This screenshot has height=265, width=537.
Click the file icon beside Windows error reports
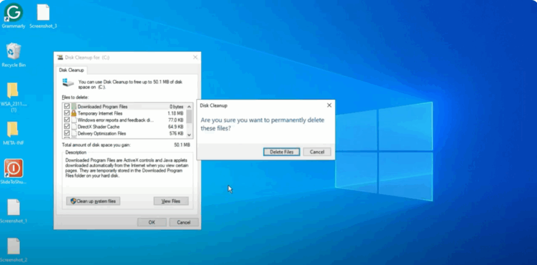click(73, 120)
